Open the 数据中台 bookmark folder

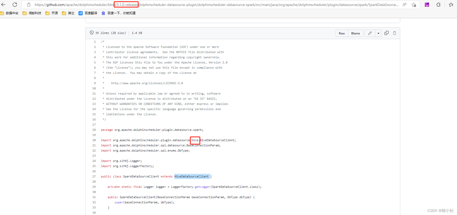click(x=9, y=13)
